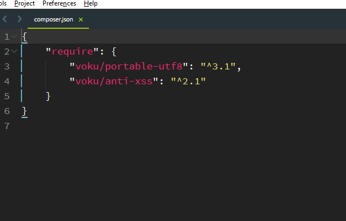Screen dimensions: 346x221
Task: Go forward with the right tab arrow
Action: click(19, 19)
